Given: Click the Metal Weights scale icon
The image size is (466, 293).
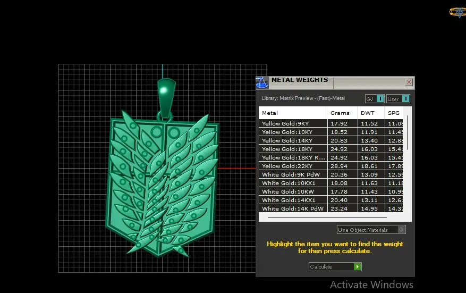Looking at the screenshot, I should point(262,83).
